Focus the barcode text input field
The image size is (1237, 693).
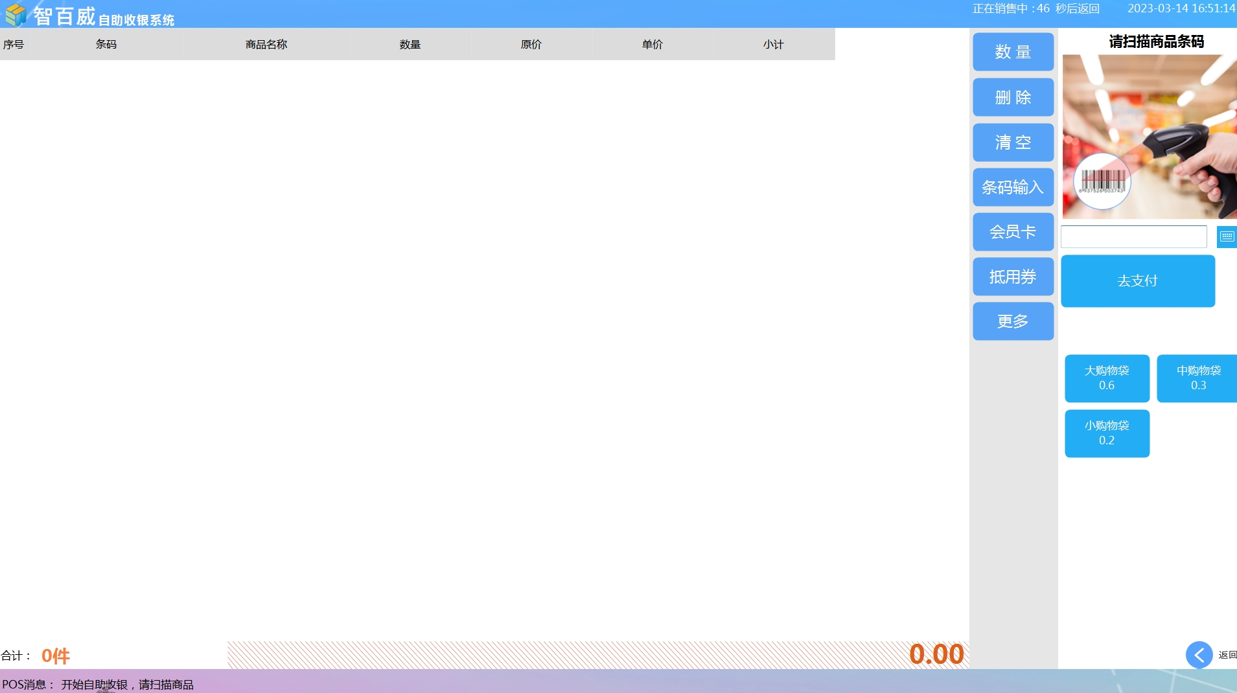[x=1133, y=236]
